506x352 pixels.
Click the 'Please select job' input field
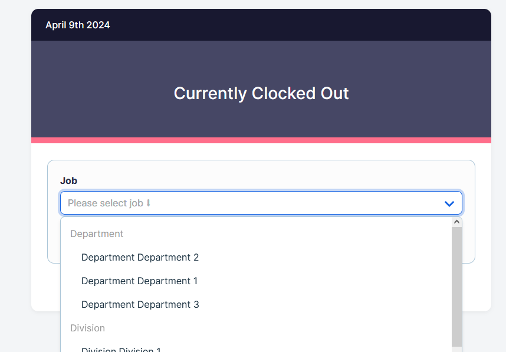click(261, 203)
